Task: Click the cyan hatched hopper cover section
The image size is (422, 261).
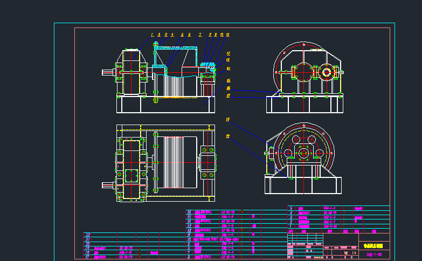Action: pyautogui.click(x=176, y=48)
